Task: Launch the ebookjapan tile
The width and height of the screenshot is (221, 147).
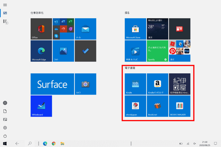Action: point(135,106)
